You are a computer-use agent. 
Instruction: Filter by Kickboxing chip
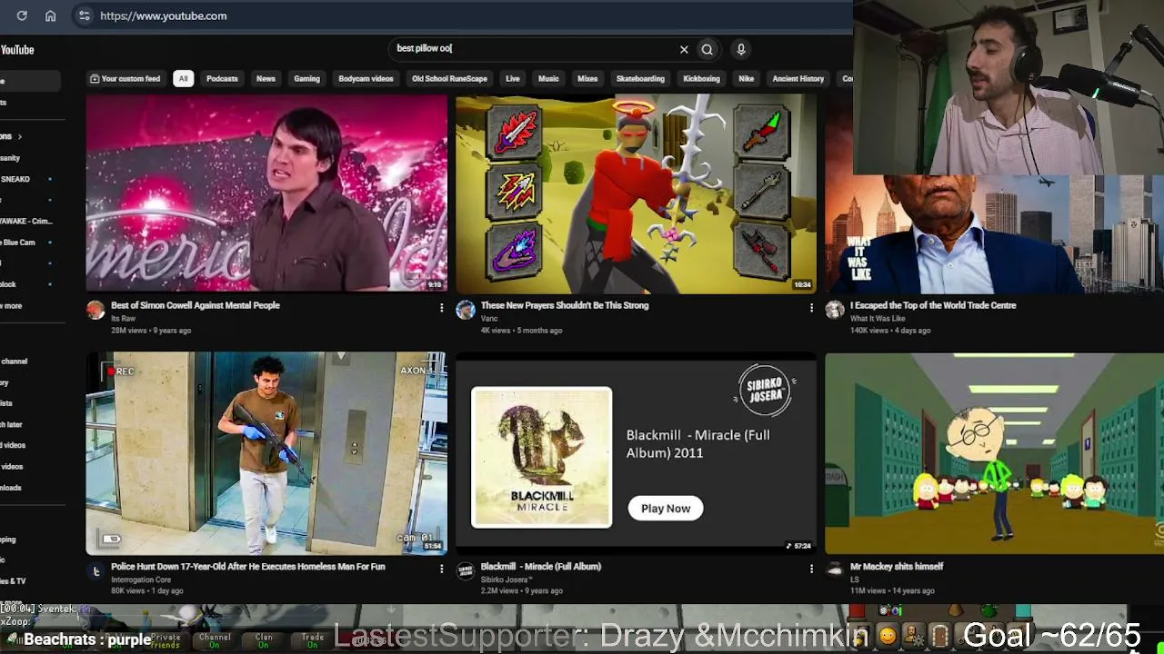point(701,78)
